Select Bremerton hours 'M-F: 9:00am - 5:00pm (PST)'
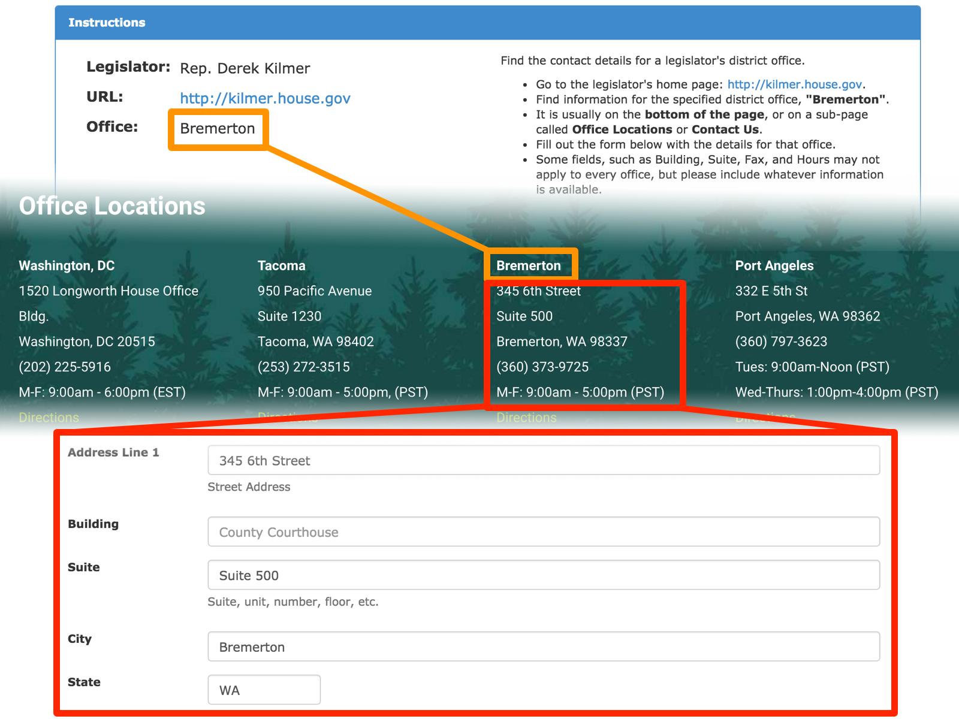Image resolution: width=959 pixels, height=719 pixels. click(580, 392)
